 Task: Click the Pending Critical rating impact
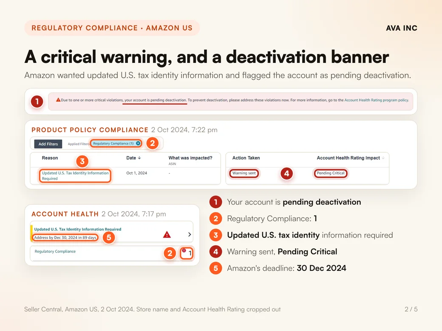pyautogui.click(x=331, y=173)
